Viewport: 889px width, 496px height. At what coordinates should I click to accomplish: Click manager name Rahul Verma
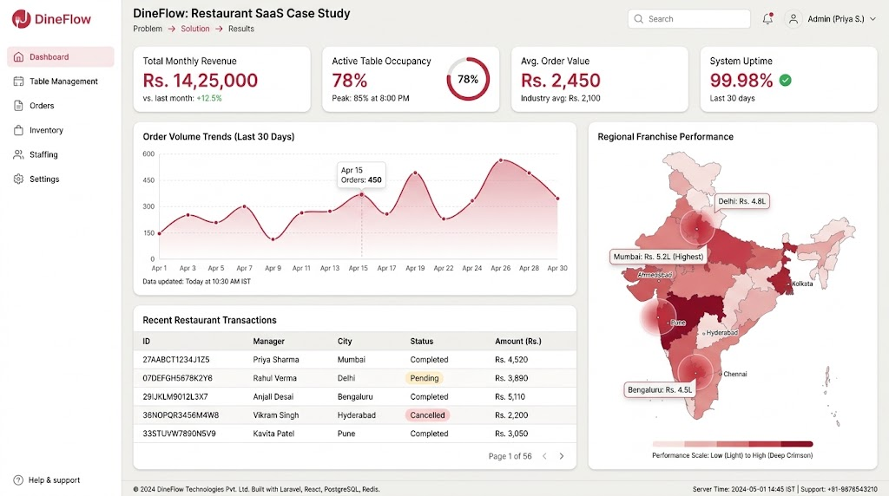(x=275, y=378)
